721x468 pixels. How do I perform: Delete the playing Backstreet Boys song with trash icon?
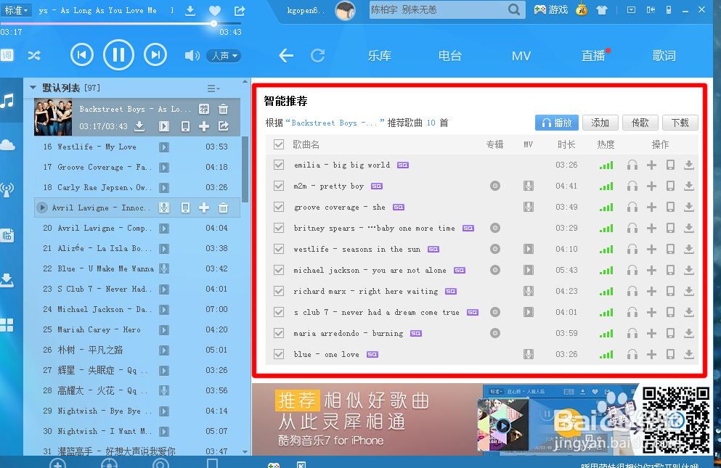(x=224, y=109)
